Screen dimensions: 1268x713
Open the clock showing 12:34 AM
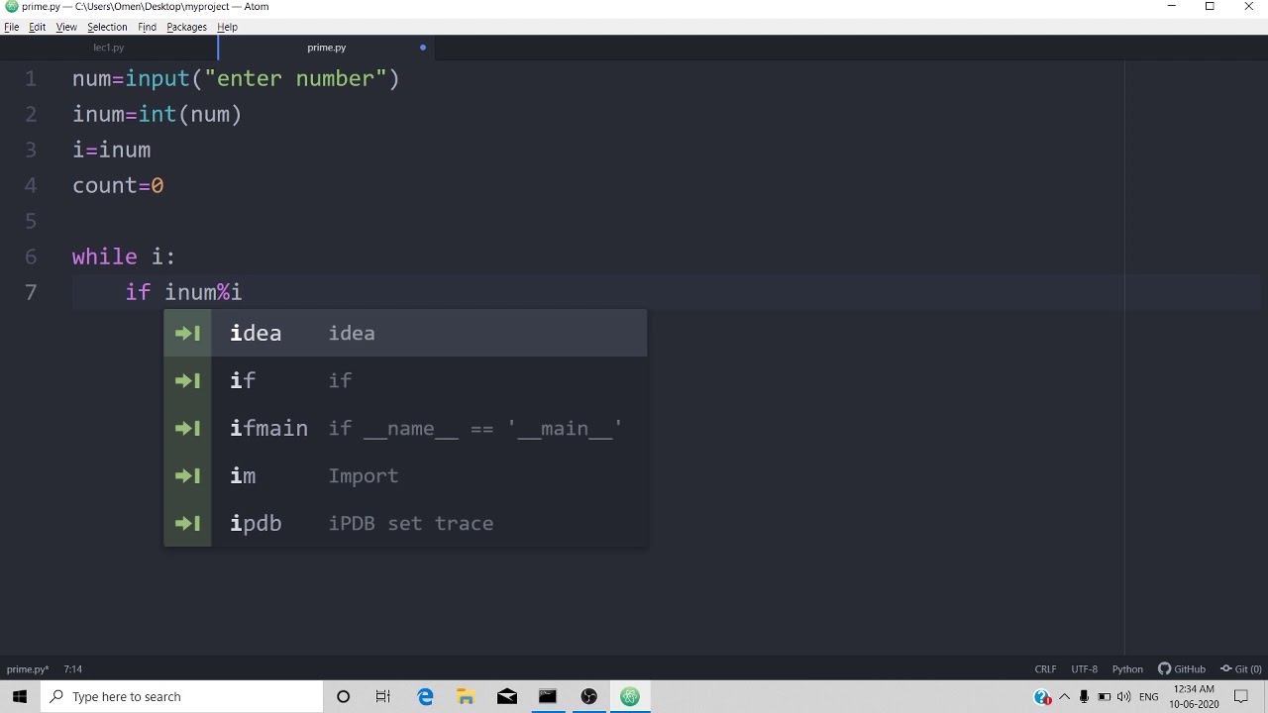point(1194,697)
